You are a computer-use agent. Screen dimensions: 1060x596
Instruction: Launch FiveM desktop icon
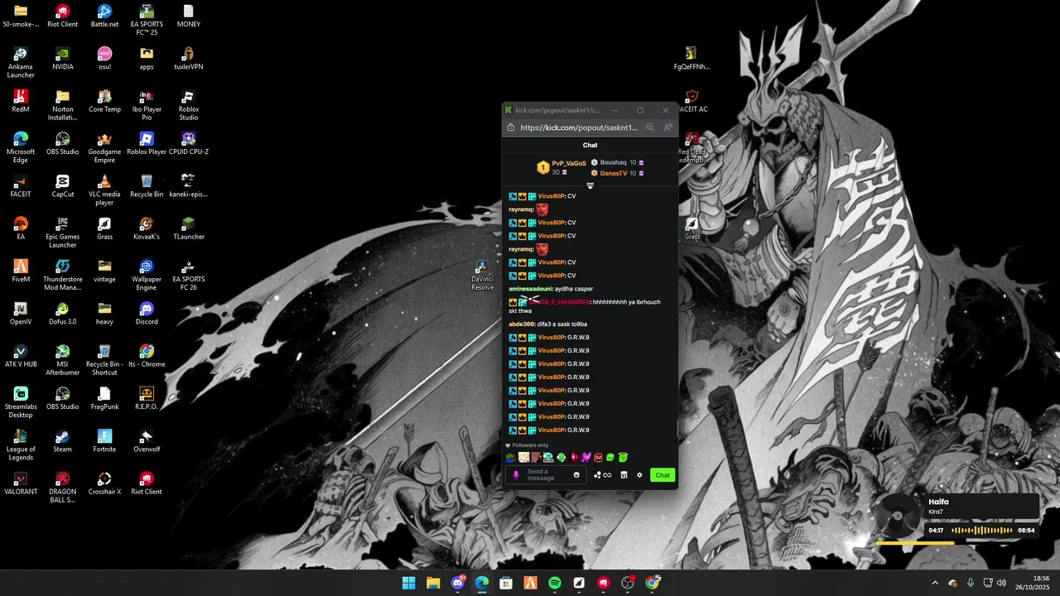21,271
